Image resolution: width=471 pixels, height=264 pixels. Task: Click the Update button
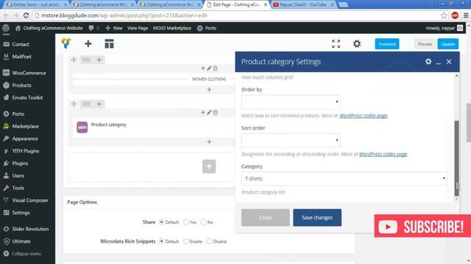[448, 44]
